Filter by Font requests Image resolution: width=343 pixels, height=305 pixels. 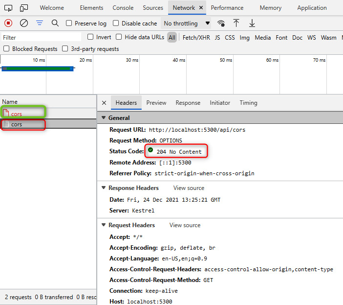pos(281,38)
